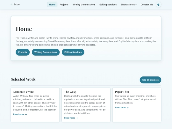This screenshot has height=129, width=172.
Task: Open Writing Commissions in the top navigation
Action: click(x=84, y=4)
